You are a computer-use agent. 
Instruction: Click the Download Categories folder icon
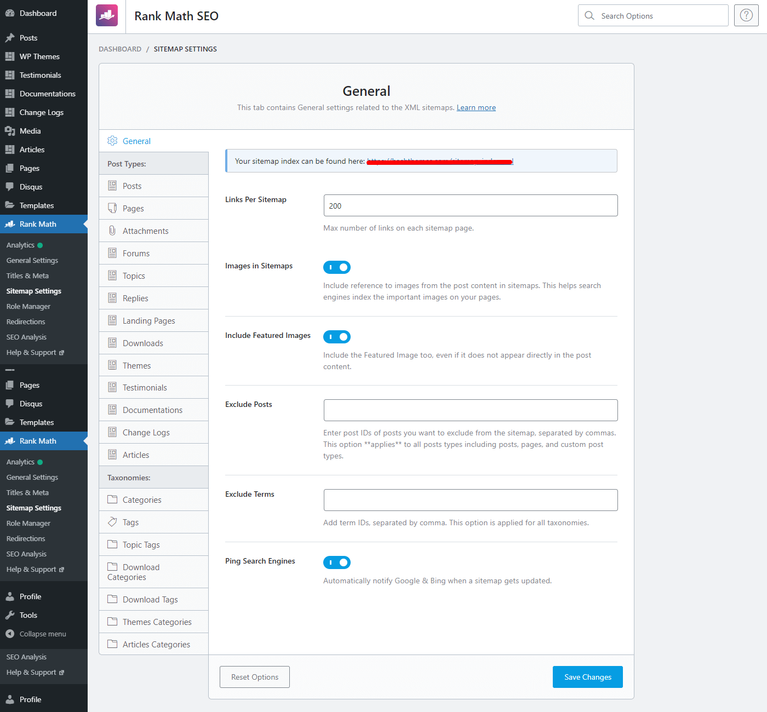[x=112, y=567]
